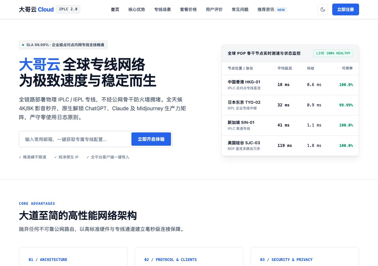Open the 首页 nav item
378x266 pixels.
115,9
